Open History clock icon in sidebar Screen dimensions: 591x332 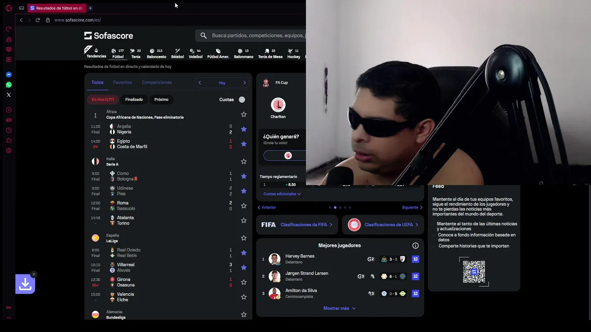[x=8, y=130]
